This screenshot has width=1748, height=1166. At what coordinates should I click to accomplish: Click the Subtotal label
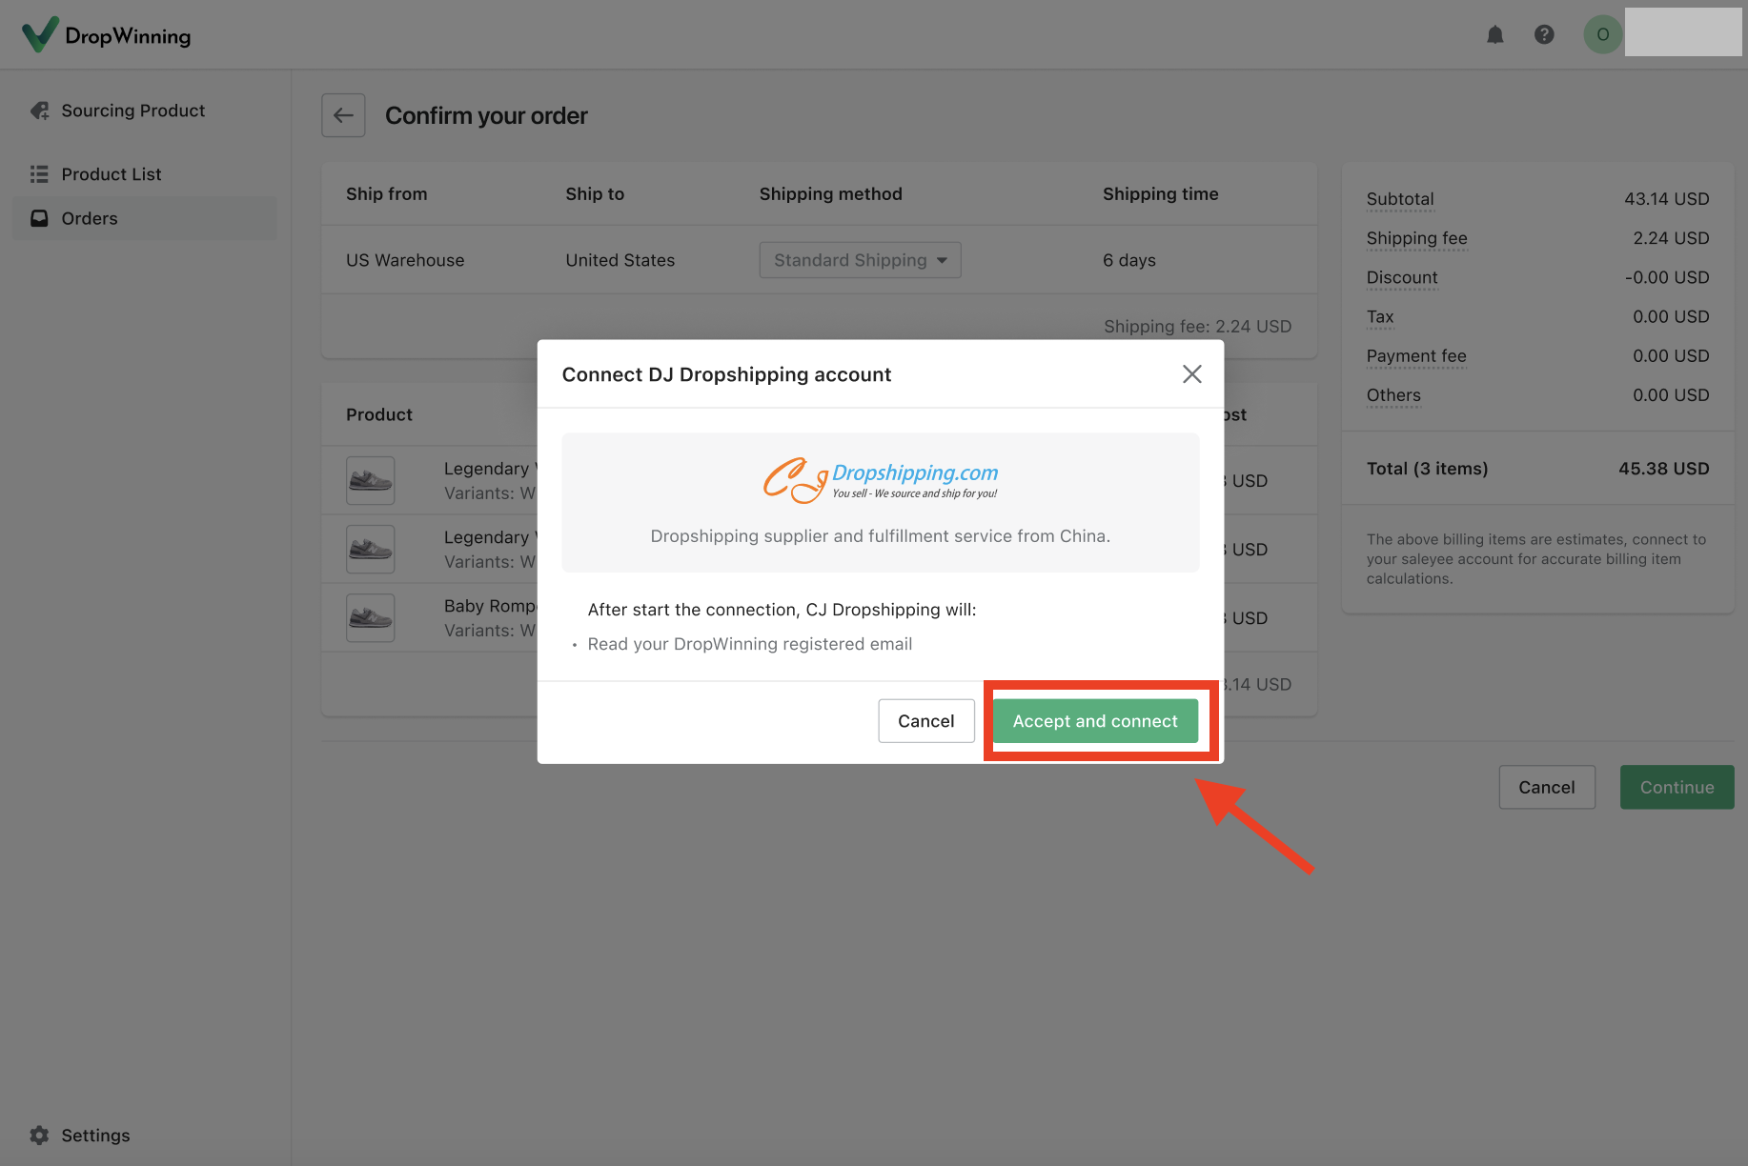1399,199
